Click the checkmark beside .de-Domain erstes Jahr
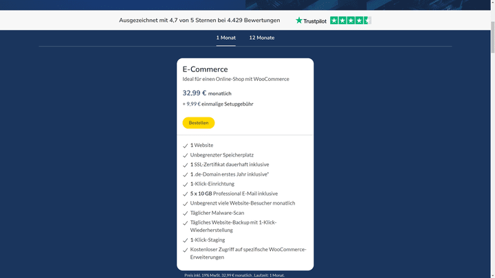This screenshot has width=495, height=278. tap(186, 174)
